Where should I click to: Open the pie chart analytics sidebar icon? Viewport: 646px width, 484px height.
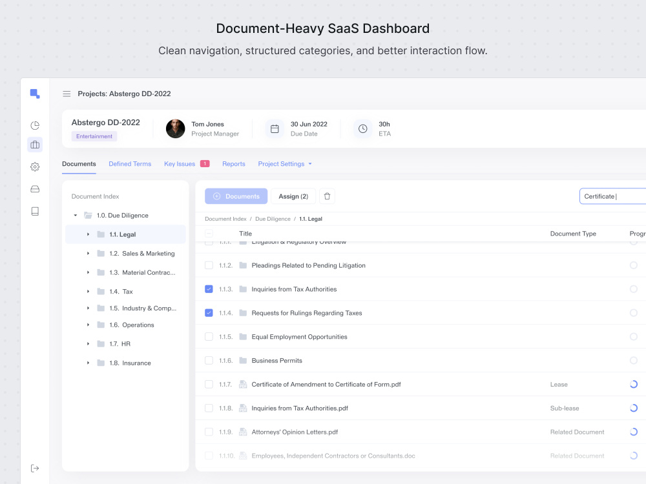click(35, 125)
